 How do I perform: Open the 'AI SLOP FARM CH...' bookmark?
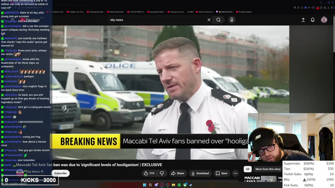point(136,12)
